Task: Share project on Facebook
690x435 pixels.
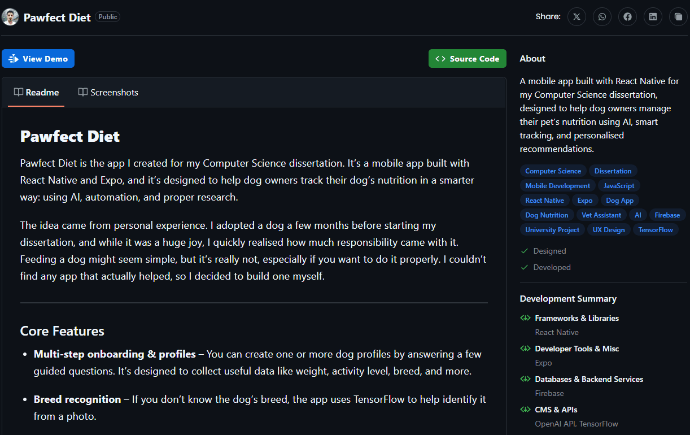Action: [x=627, y=17]
